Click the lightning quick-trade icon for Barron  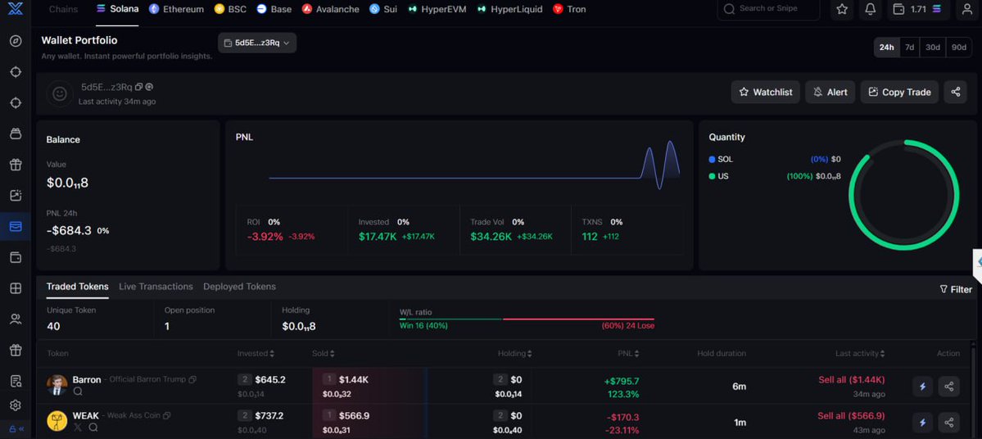click(x=922, y=387)
